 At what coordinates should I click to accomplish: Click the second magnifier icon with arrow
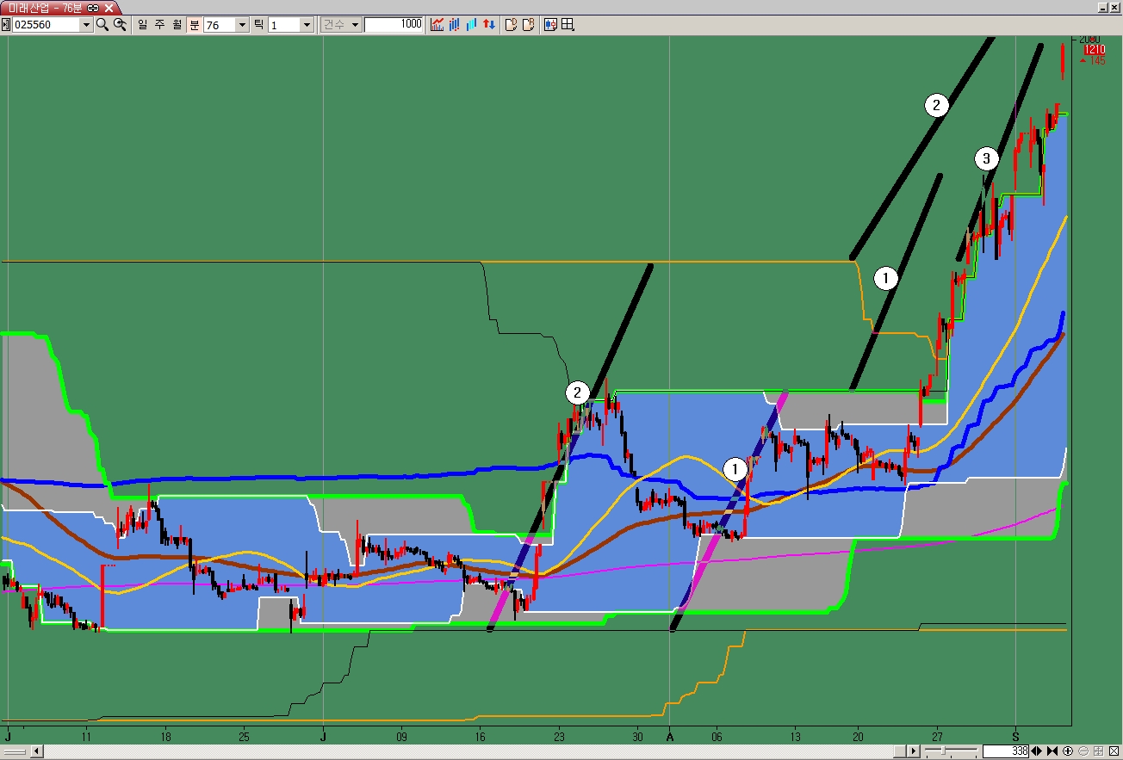point(120,25)
